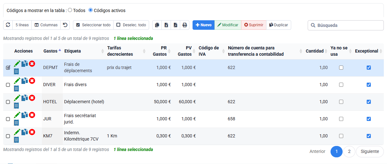387x164 pixels.
Task: Duplicate JUR row using copy icon
Action: [x=25, y=115]
